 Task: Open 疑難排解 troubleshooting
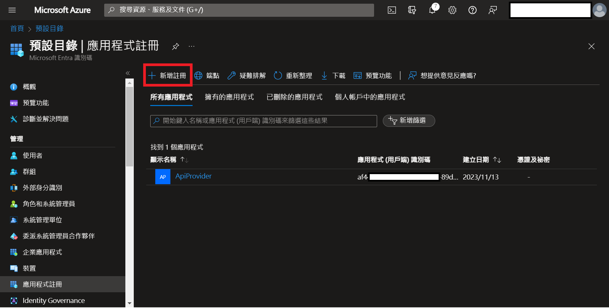[247, 75]
